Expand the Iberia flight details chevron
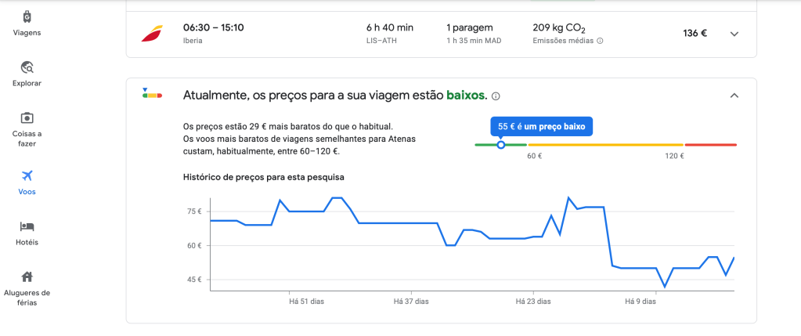The height and width of the screenshot is (336, 801). 734,34
